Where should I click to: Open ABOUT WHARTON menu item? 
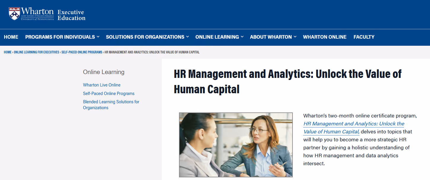271,37
